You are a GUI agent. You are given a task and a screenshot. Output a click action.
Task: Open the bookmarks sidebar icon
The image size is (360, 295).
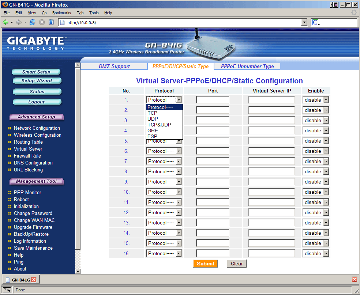point(51,22)
